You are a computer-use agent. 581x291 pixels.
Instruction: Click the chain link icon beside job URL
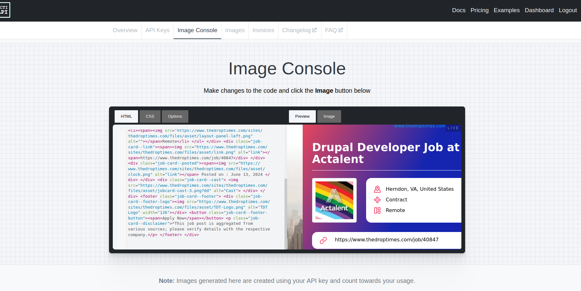click(323, 240)
